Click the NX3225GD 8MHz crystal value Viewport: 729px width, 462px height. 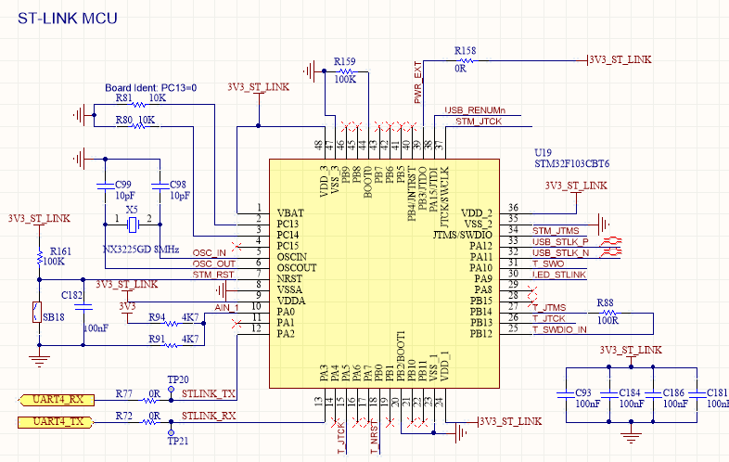(x=141, y=250)
